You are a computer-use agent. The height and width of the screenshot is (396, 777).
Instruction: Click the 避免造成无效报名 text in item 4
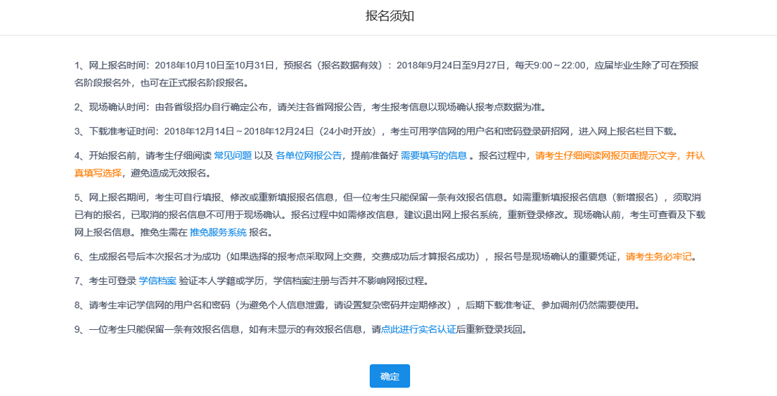[170, 173]
